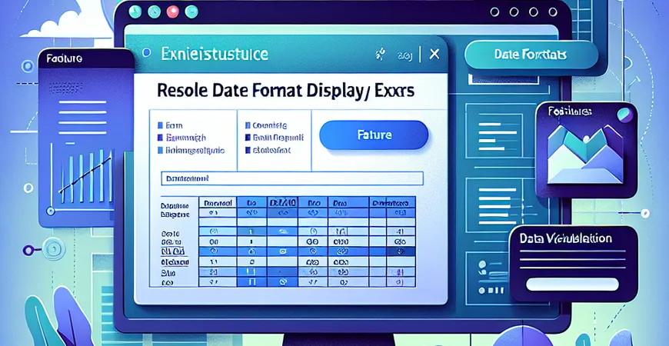669x346 pixels.
Task: Toggle the bottom checkbox in the first list column
Action: 160,150
